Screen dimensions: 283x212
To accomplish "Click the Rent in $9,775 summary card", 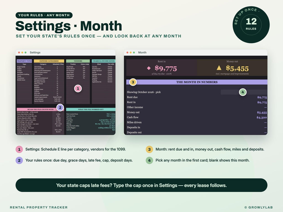I will [x=161, y=68].
